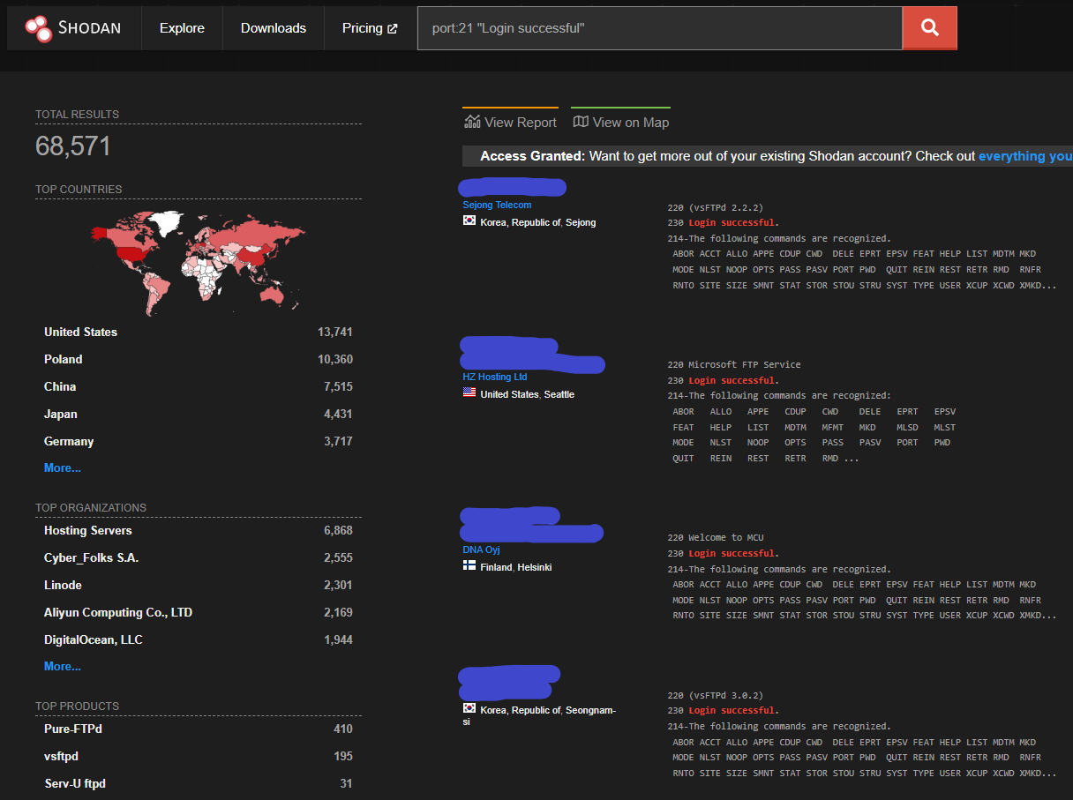Click the map icon next to View on Map
Viewport: 1073px width, 800px height.
pos(581,122)
